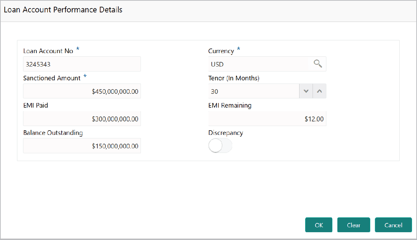Select the Tenor (In Months) value field
The height and width of the screenshot is (240, 417).
[253, 91]
